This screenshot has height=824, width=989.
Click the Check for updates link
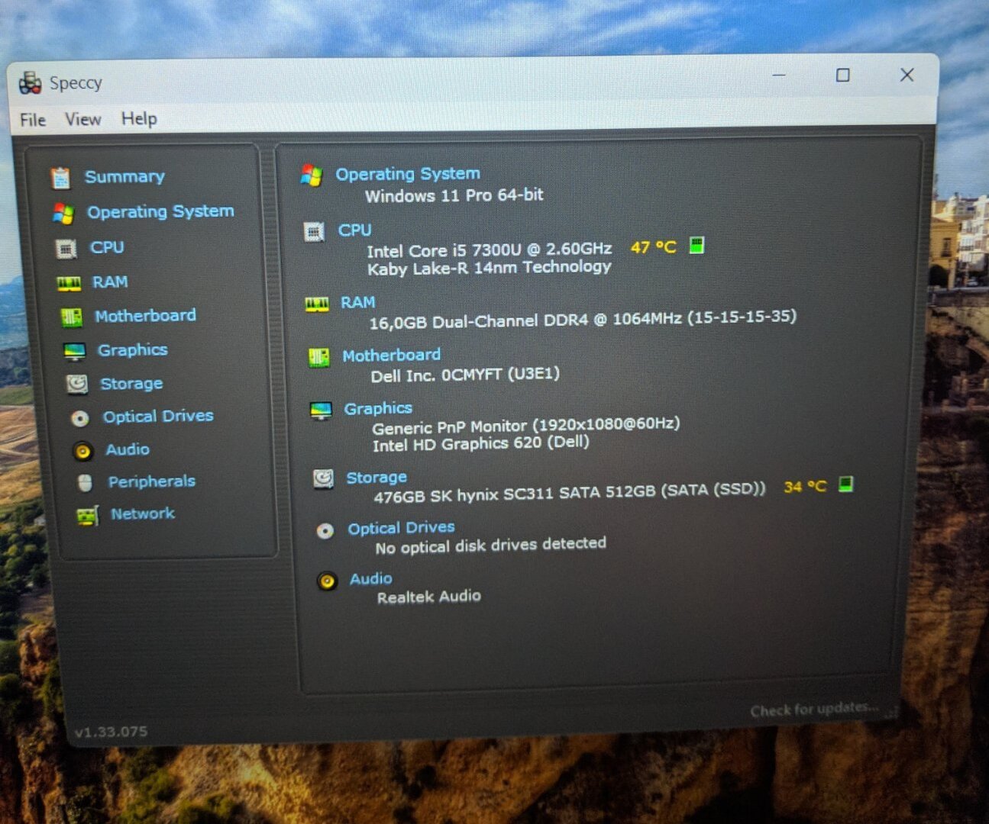[x=814, y=709]
